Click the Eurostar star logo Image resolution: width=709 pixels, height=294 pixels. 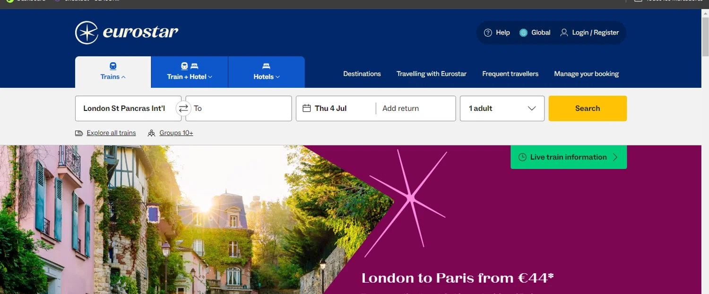[86, 33]
